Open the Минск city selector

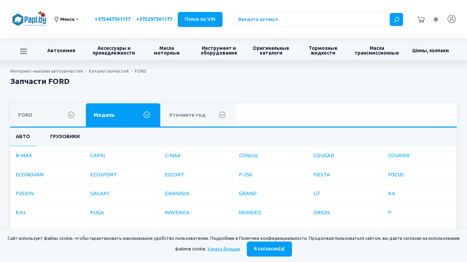[66, 19]
